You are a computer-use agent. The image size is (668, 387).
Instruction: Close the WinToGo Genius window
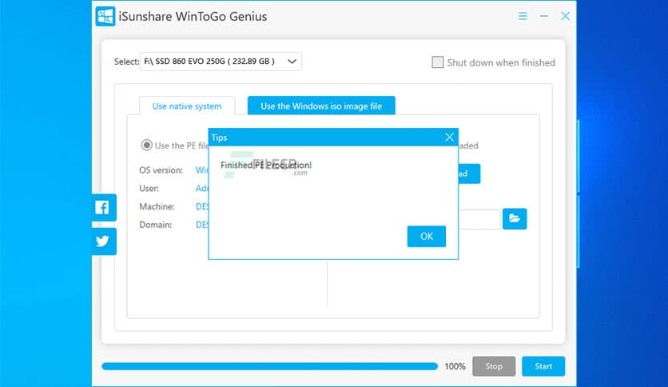[566, 16]
